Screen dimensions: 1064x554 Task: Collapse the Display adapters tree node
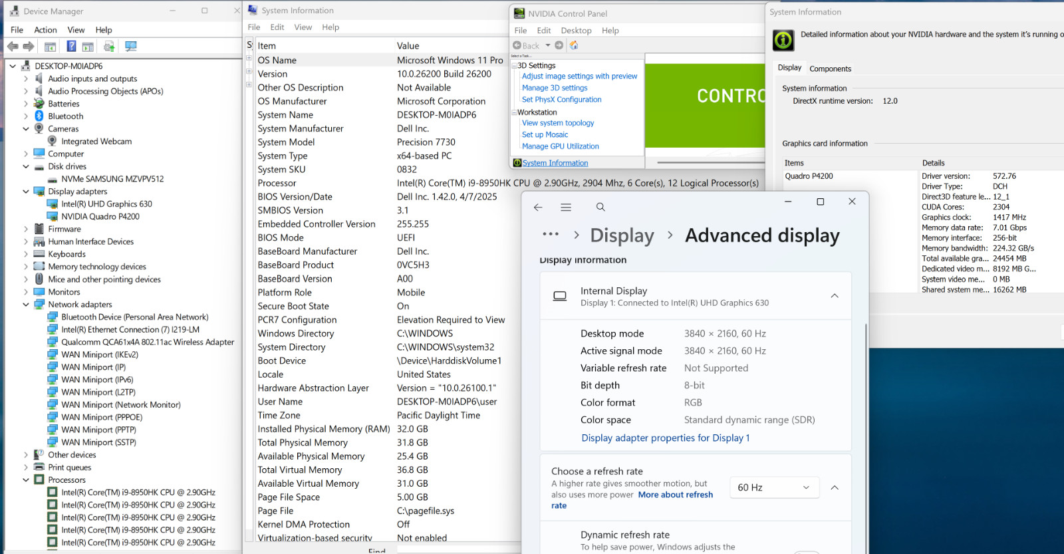[x=26, y=192]
